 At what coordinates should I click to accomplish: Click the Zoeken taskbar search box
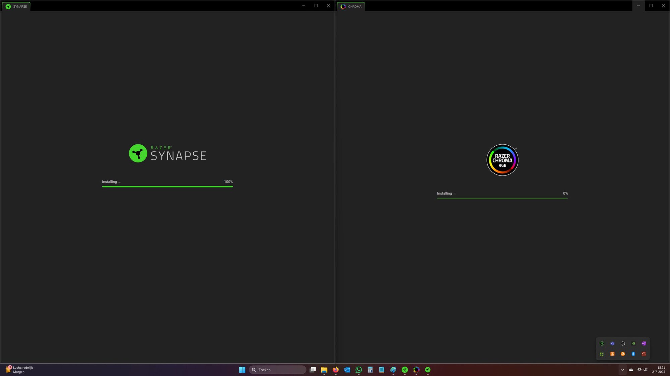277,370
